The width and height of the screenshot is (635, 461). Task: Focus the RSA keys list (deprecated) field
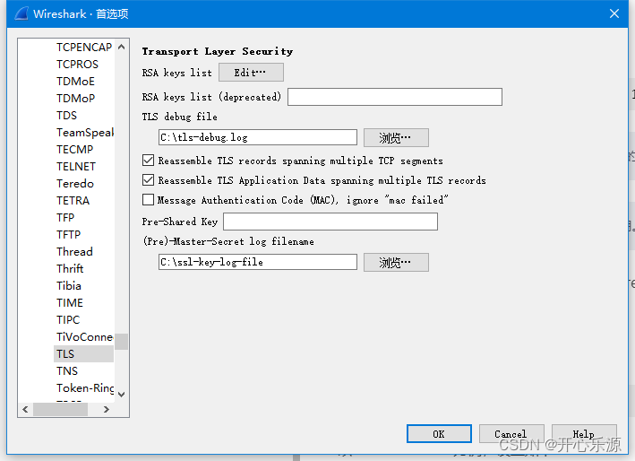click(x=395, y=97)
